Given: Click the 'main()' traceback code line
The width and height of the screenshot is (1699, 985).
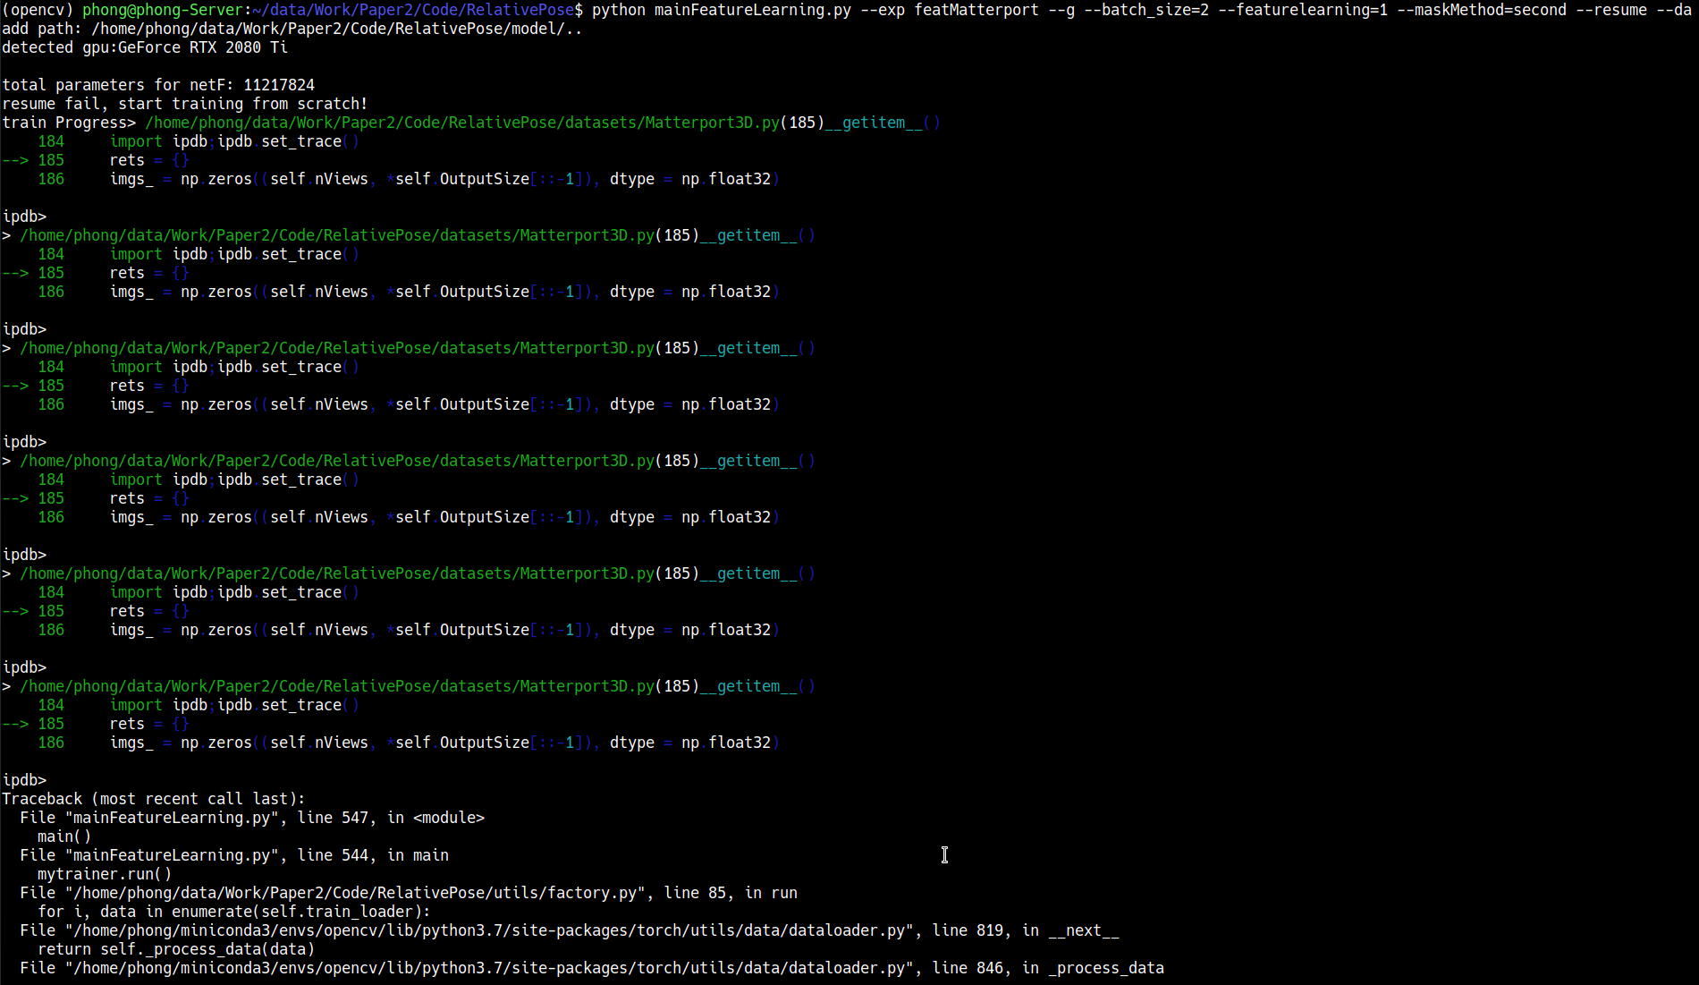Looking at the screenshot, I should [x=64, y=836].
